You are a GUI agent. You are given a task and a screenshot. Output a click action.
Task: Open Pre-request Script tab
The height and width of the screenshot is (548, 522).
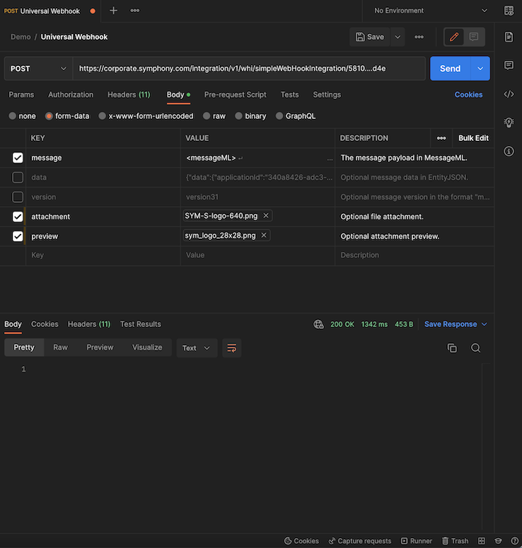click(x=236, y=95)
